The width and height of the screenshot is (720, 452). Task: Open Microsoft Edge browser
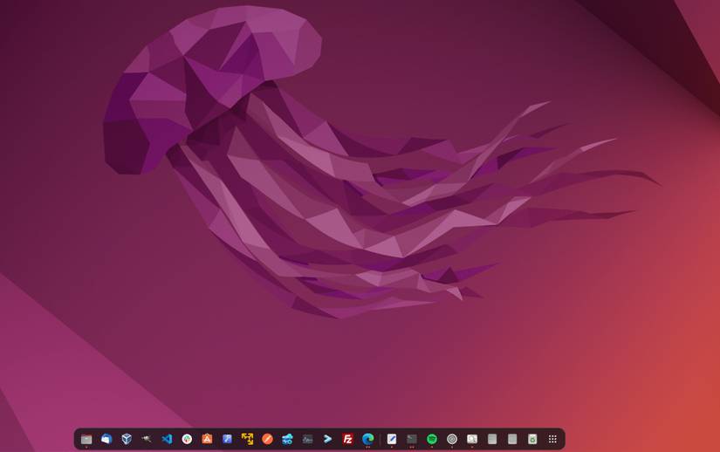[367, 439]
